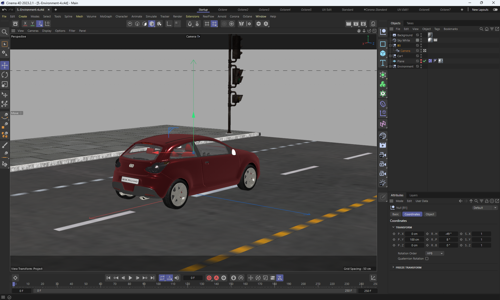Go to end of animation
Viewport: 500px width, 300px height.
click(x=152, y=278)
